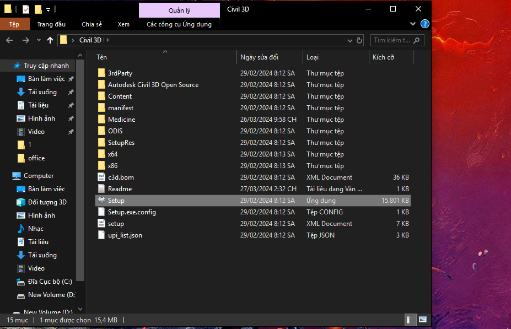Click the Setup file size 15.801 KB
This screenshot has width=511, height=329.
click(395, 201)
